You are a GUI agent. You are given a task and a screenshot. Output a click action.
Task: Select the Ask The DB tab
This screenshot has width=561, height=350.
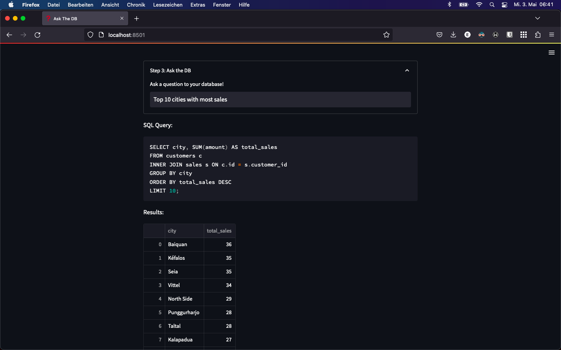point(85,18)
